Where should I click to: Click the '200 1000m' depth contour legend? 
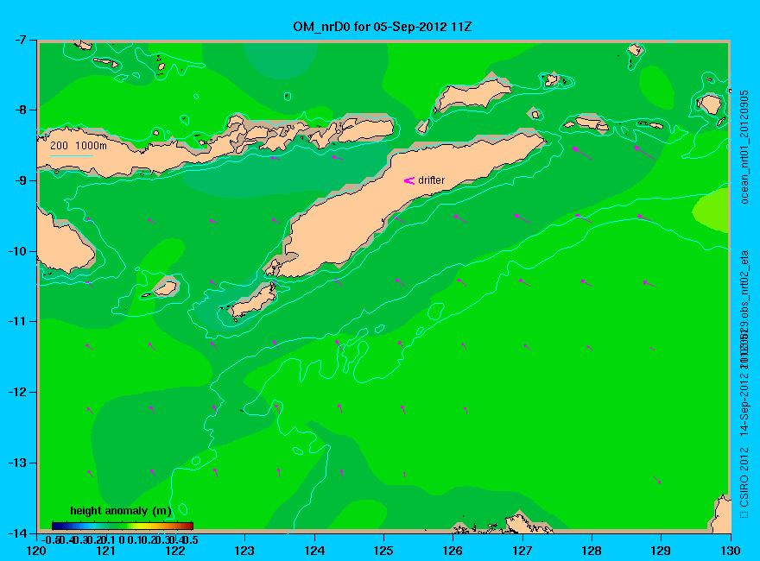[x=79, y=145]
